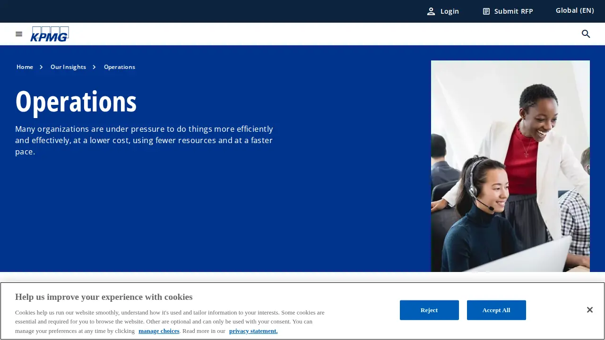605x340 pixels.
Task: Accept all cookies
Action: (496, 310)
